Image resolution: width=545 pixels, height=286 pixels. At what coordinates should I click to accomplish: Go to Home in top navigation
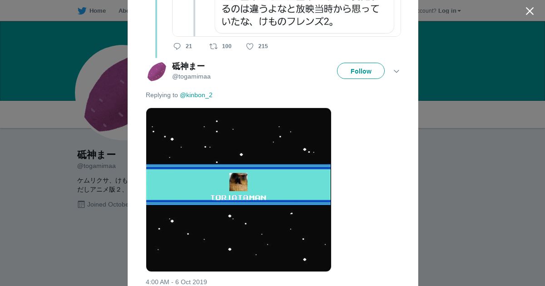98,11
